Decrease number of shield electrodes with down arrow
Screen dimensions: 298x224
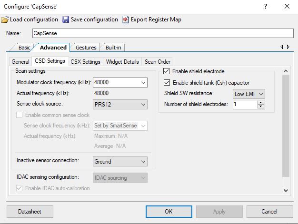pyautogui.click(x=261, y=107)
